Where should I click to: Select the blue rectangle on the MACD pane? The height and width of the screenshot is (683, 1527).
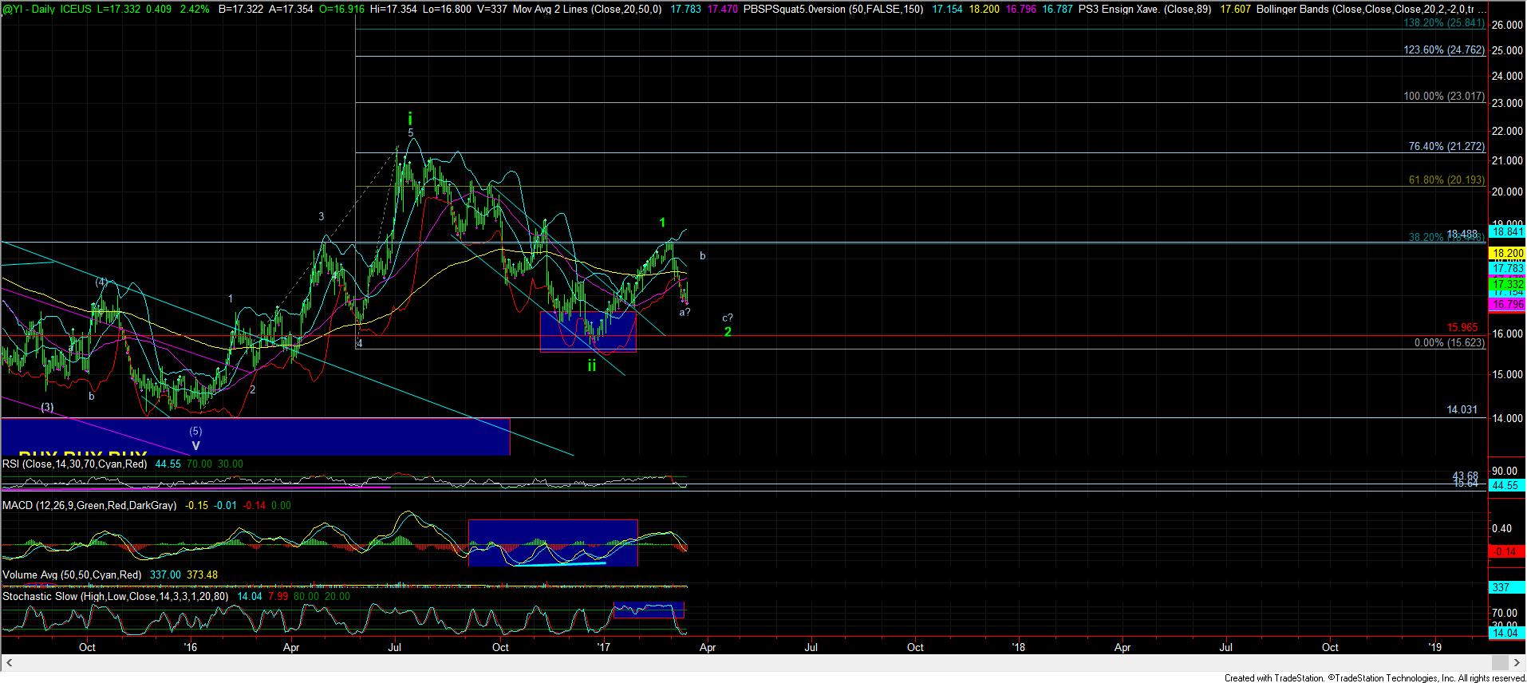[x=552, y=543]
